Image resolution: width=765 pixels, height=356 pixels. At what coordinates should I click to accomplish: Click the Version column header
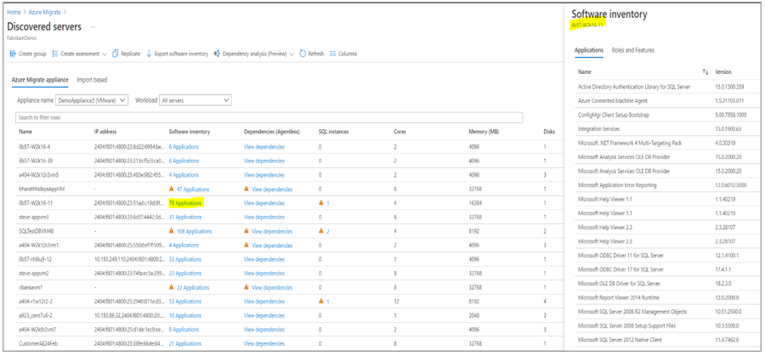[x=723, y=71]
